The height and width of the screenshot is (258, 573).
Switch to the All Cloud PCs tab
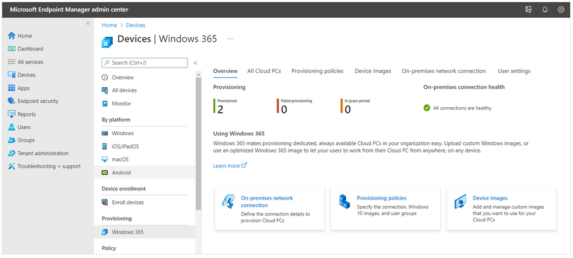(x=264, y=71)
